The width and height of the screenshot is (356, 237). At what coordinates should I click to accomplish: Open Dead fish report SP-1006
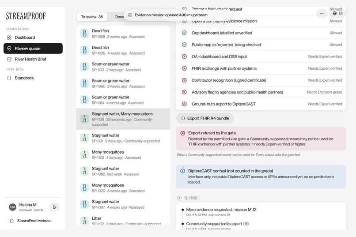coord(123,50)
